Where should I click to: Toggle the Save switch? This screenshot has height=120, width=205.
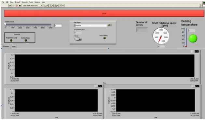click(x=78, y=39)
